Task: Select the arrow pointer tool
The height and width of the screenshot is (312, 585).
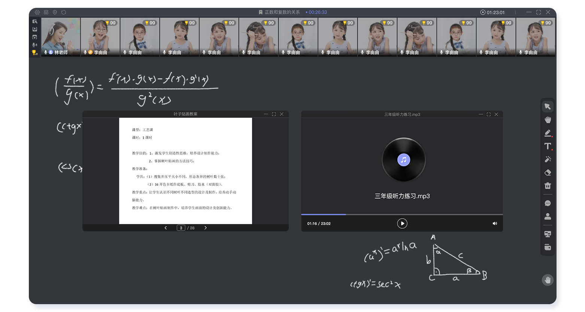Action: 548,106
